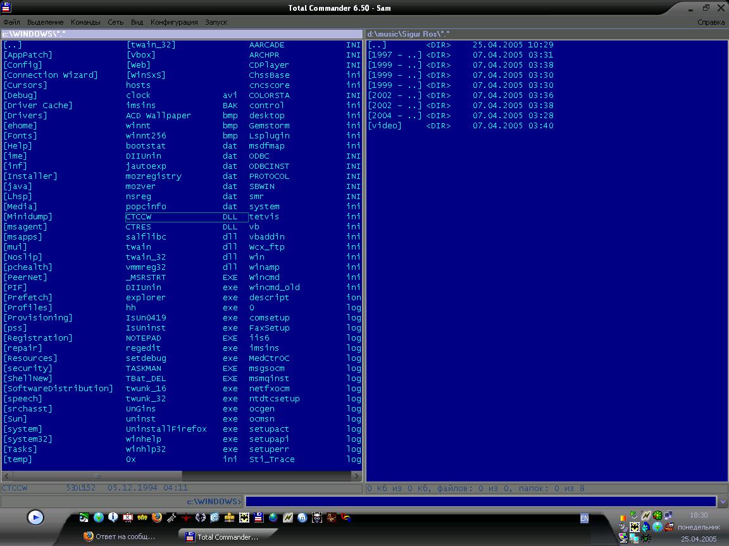The height and width of the screenshot is (546, 729).
Task: Select the [SoftwareDistribution] folder
Action: pos(58,389)
